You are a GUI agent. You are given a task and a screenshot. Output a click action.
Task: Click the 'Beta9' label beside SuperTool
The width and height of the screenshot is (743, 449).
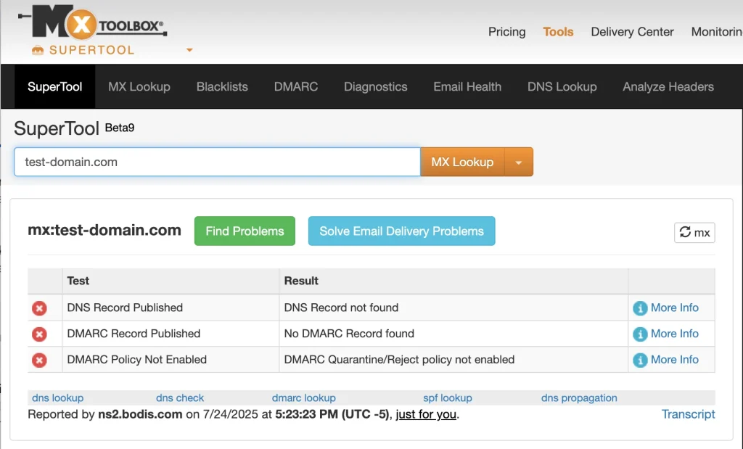click(120, 128)
